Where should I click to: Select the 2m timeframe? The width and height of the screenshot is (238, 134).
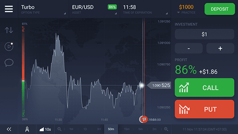154,129
